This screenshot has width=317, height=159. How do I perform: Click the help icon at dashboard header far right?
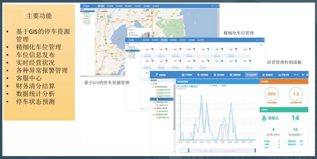[307, 75]
